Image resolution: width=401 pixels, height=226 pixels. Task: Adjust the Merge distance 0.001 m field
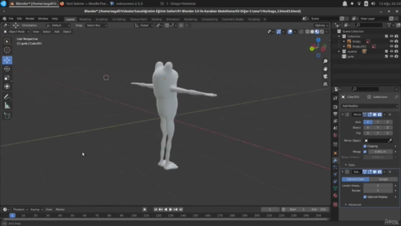click(x=380, y=152)
